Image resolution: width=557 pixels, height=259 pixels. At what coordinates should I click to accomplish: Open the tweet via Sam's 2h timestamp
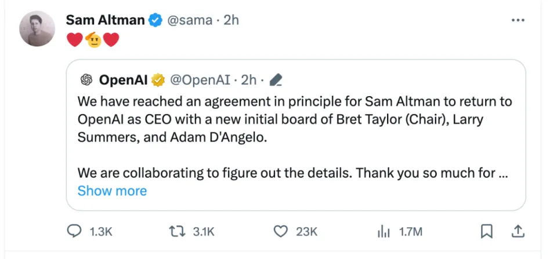231,20
